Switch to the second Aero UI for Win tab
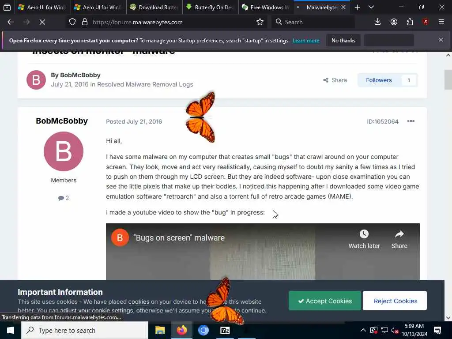This screenshot has width=452, height=339. (98, 8)
